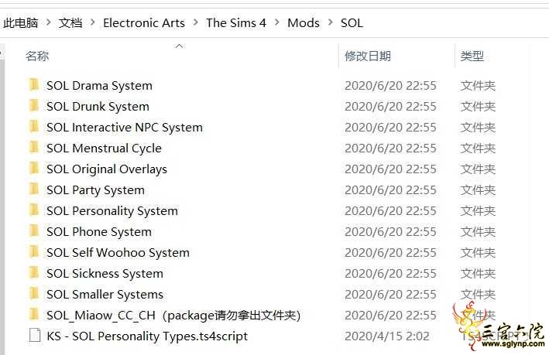
Task: Toggle the sort arrow above the name column
Action: [180, 46]
